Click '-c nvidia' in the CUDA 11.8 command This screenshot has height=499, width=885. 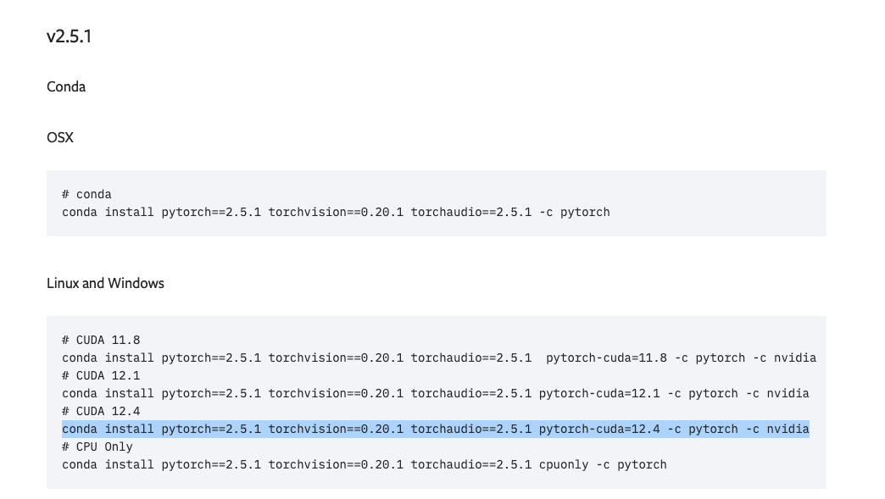coord(784,358)
